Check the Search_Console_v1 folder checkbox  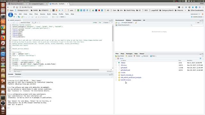[x=116, y=75]
